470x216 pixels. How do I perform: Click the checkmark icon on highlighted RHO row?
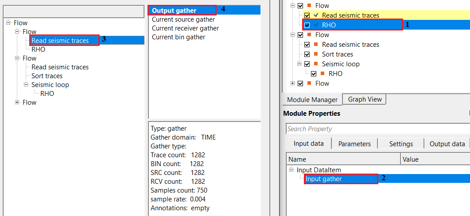coord(316,25)
